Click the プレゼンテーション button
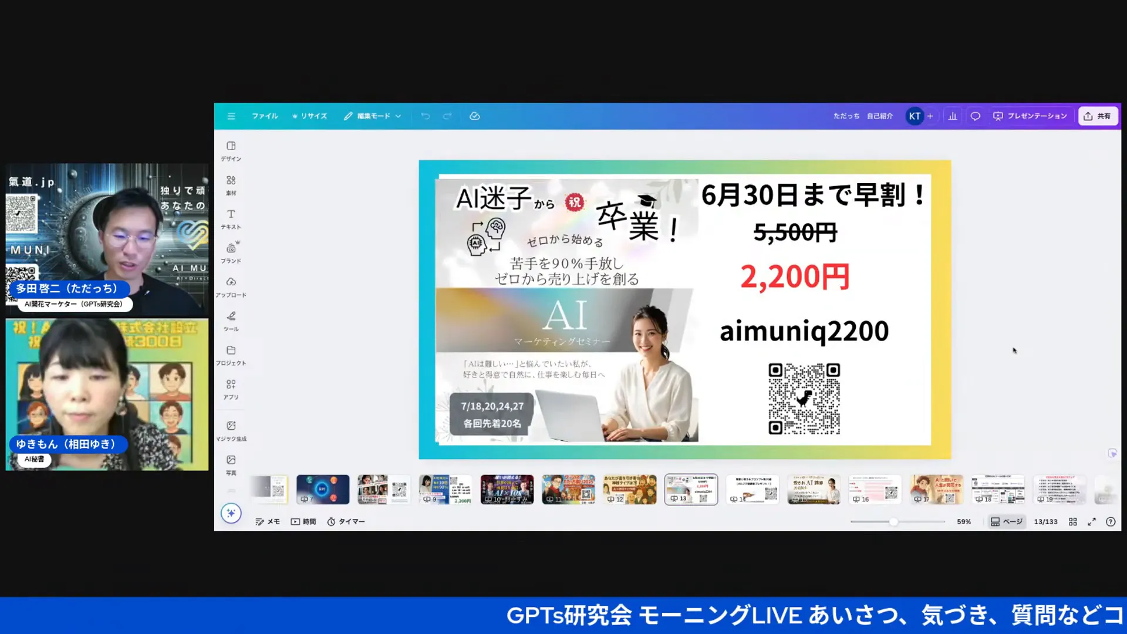1127x634 pixels. click(x=1030, y=116)
